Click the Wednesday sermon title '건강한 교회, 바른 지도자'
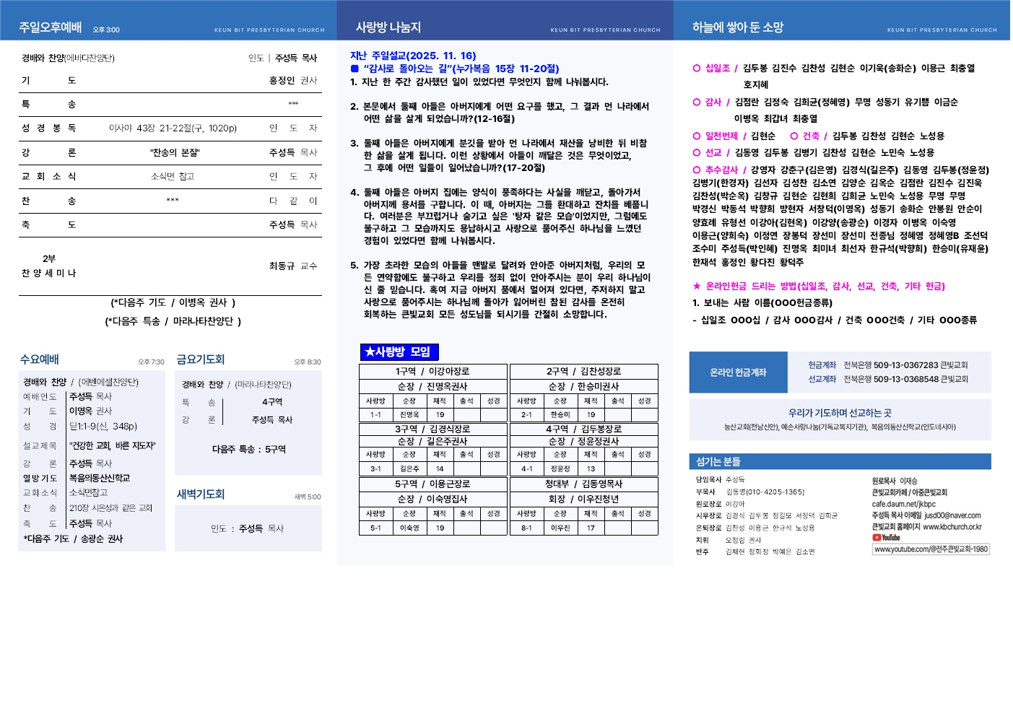Viewport: 1013px width, 716px height. pyautogui.click(x=112, y=446)
